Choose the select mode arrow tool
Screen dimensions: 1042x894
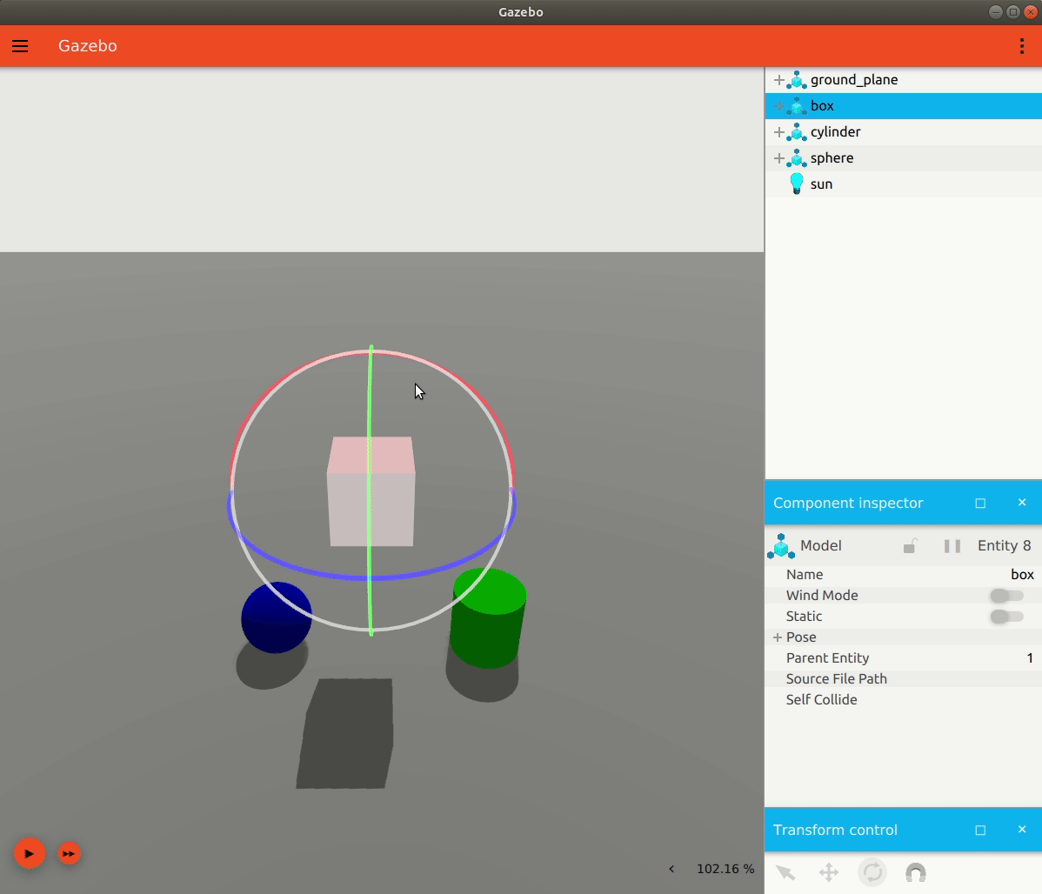pyautogui.click(x=785, y=873)
